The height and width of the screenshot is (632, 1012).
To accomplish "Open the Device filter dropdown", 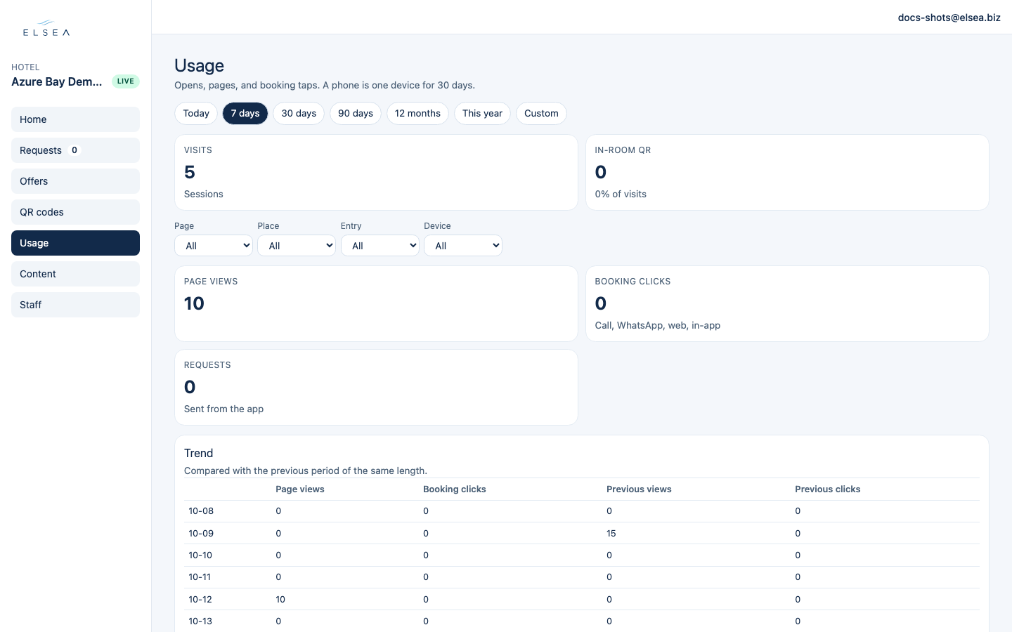I will point(463,246).
